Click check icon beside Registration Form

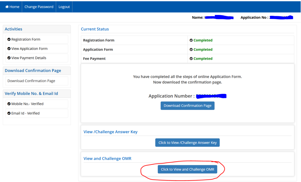click(9, 39)
